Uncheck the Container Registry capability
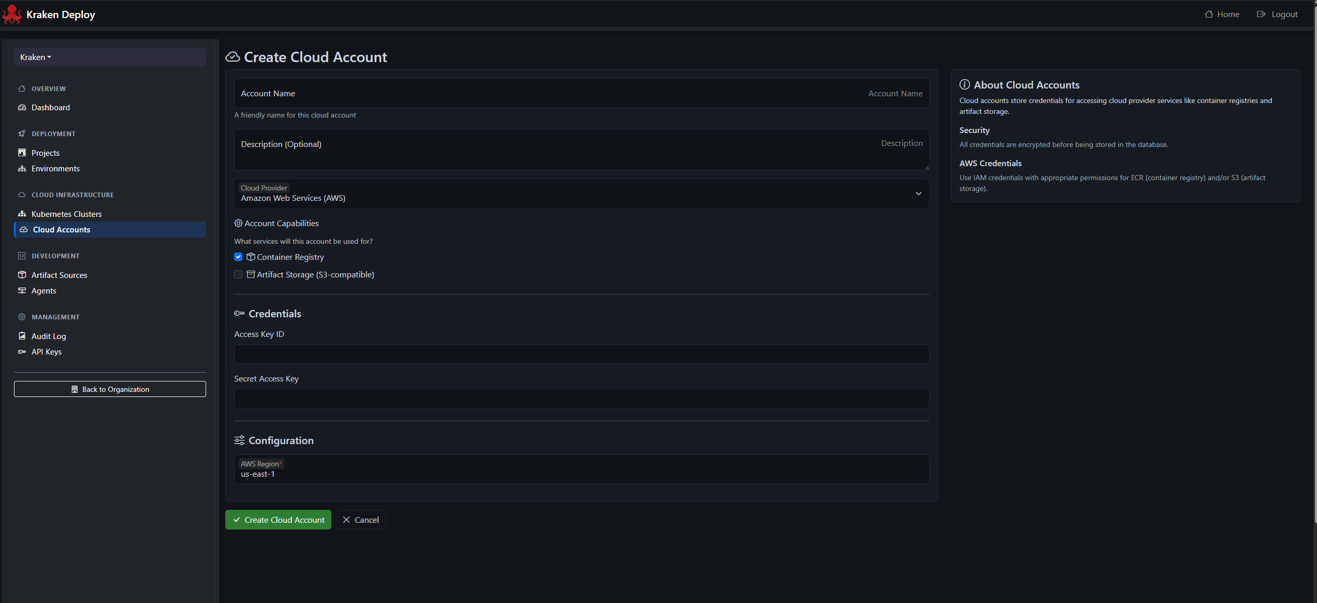 pos(238,257)
